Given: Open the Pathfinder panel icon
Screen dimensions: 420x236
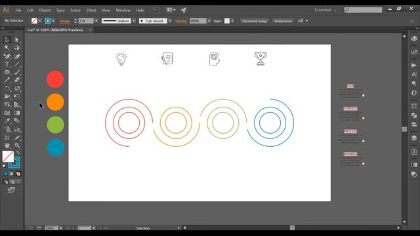Looking at the screenshot, I should pos(414,115).
